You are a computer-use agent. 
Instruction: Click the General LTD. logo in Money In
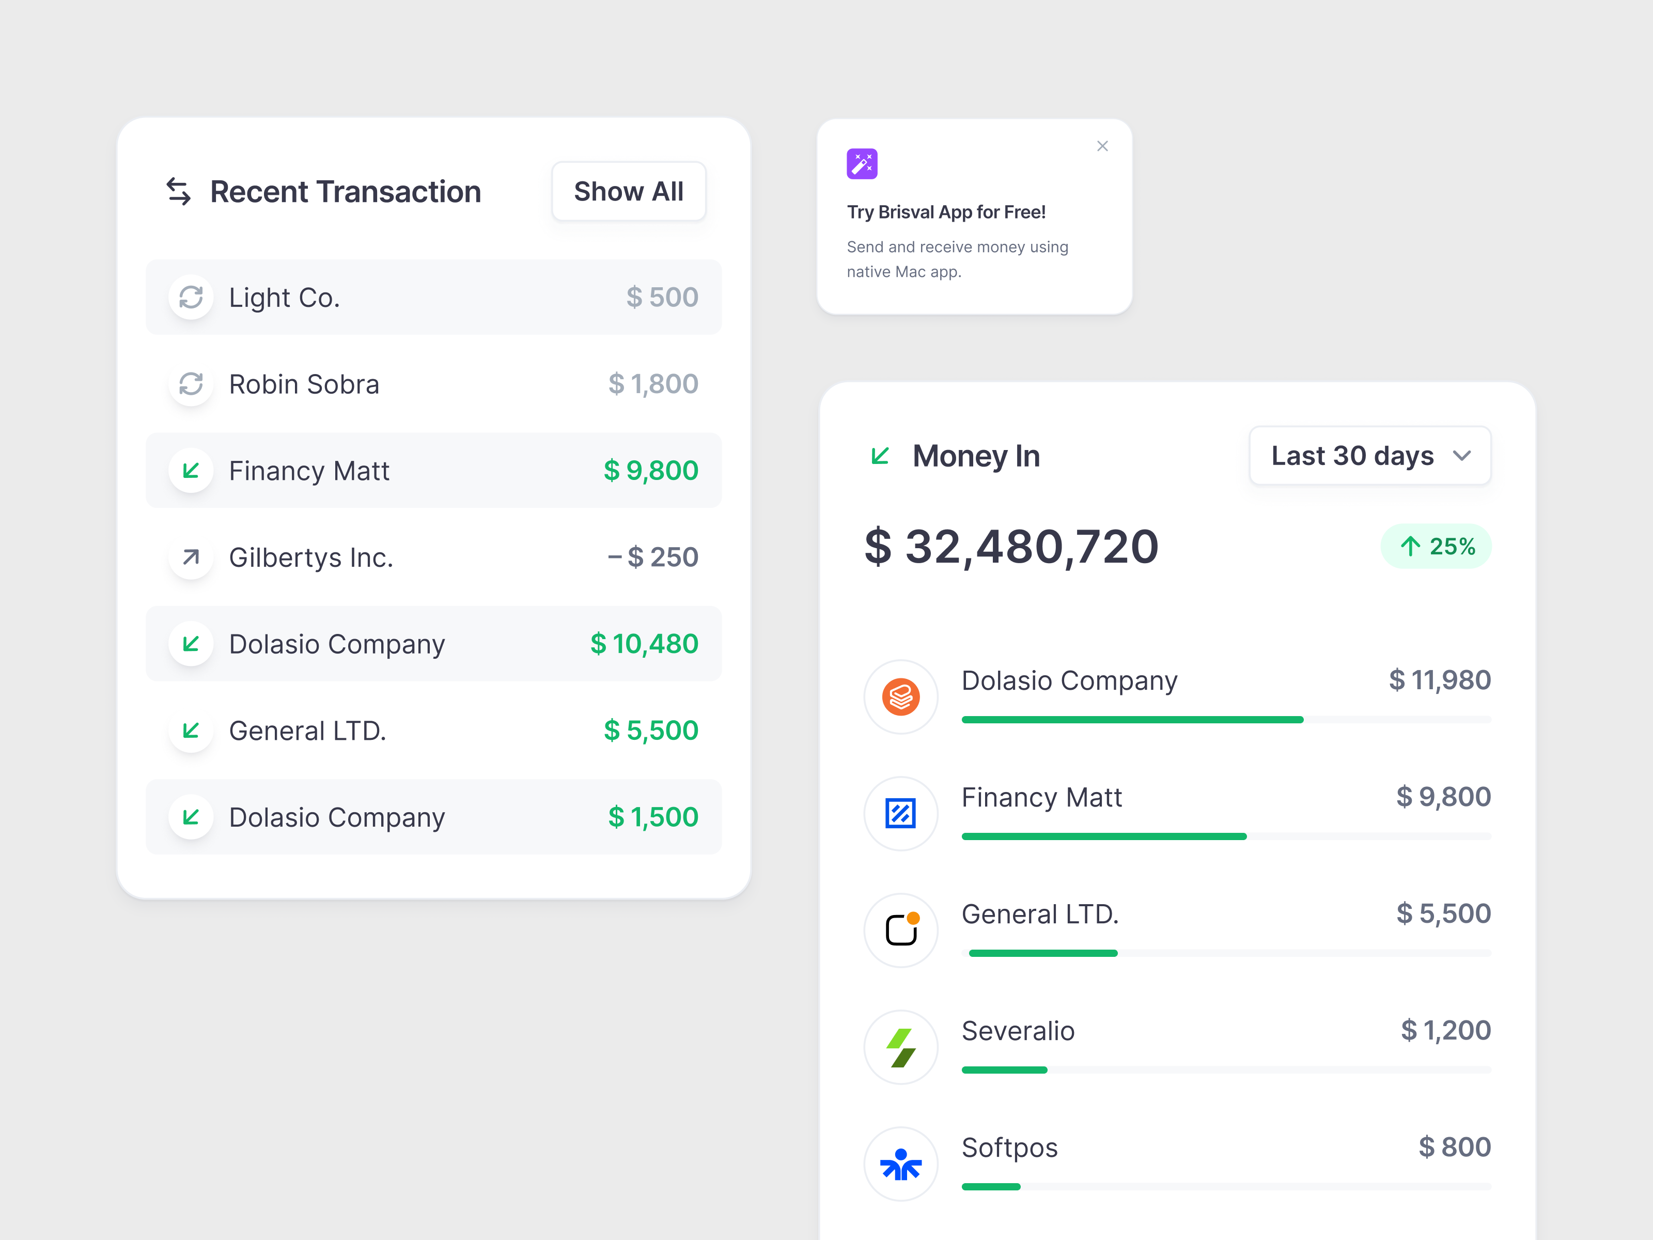(x=900, y=930)
